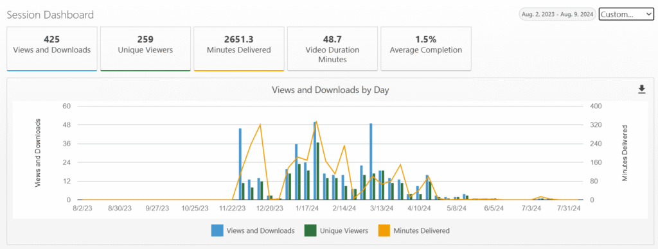Click the 400 value on right axis
The image size is (658, 249).
596,106
